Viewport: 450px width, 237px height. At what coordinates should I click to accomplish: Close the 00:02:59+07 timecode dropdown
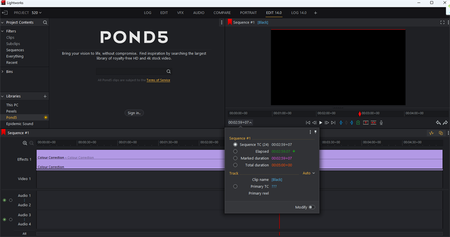[x=240, y=122]
